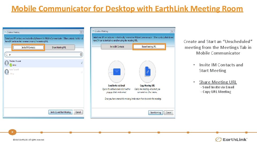Click Start Meeting button
This screenshot has height=145, width=257.
point(156,113)
